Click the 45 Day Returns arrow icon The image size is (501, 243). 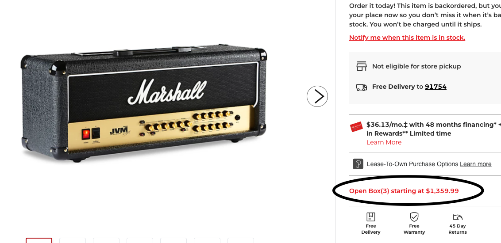pyautogui.click(x=458, y=217)
